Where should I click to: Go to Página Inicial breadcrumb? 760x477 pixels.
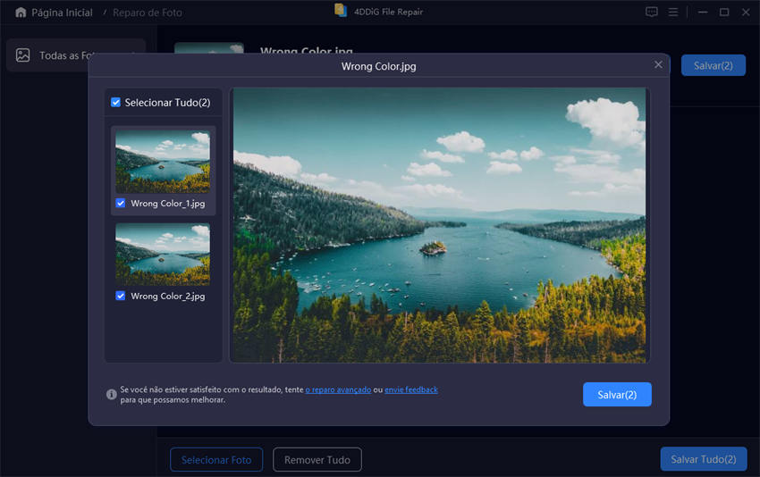pos(62,13)
